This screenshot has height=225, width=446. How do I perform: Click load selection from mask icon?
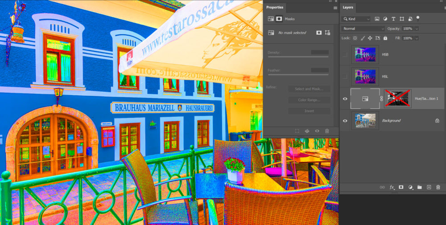pos(297,131)
